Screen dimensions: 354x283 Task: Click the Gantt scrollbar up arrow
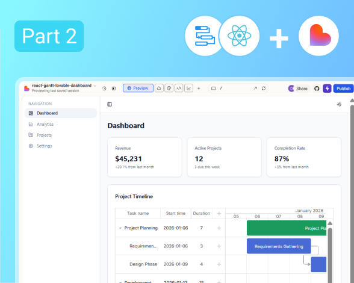330,223
